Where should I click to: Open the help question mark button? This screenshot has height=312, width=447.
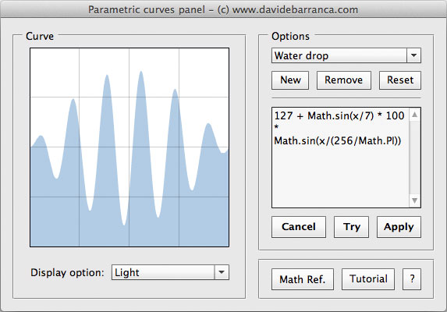[412, 279]
